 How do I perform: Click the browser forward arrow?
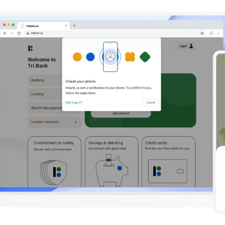tap(12, 33)
